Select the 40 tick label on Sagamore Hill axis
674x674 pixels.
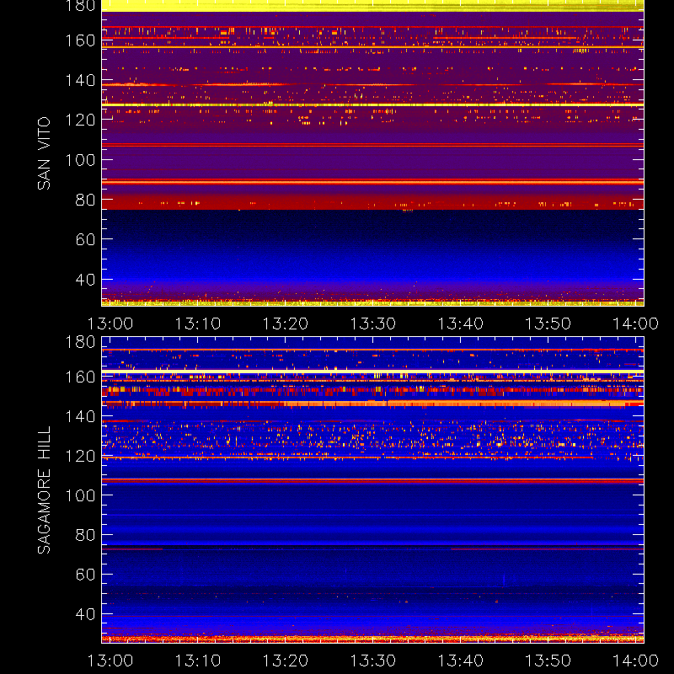pos(85,614)
